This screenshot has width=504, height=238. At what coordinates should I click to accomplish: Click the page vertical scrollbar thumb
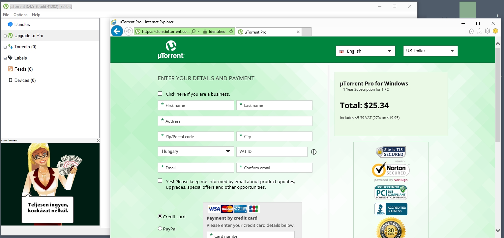pos(498,95)
